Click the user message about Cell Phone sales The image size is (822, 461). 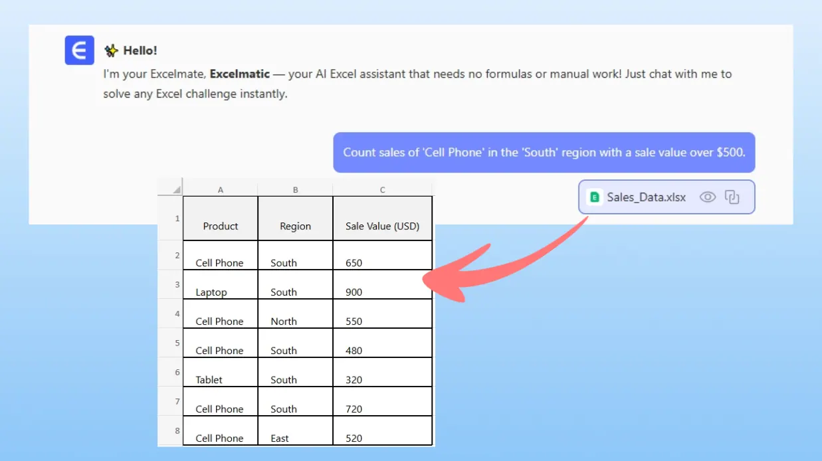(544, 152)
